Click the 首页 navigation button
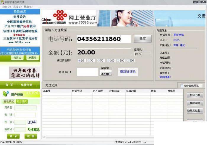 [9, 85]
